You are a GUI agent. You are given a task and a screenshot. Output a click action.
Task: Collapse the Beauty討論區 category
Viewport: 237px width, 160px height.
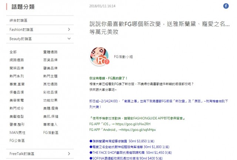click(69, 38)
